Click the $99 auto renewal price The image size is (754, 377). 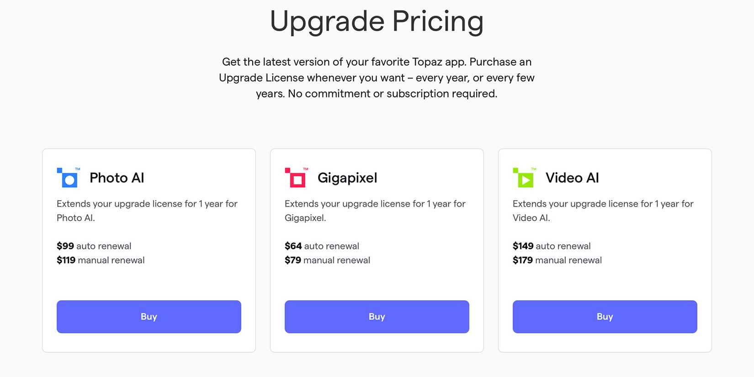point(94,246)
